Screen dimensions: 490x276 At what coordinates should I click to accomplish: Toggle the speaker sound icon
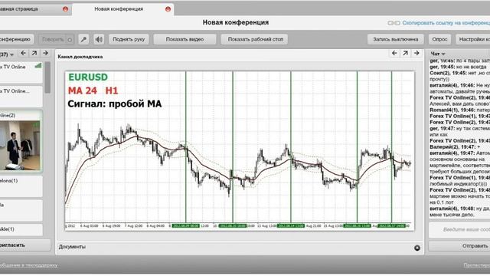click(x=99, y=39)
